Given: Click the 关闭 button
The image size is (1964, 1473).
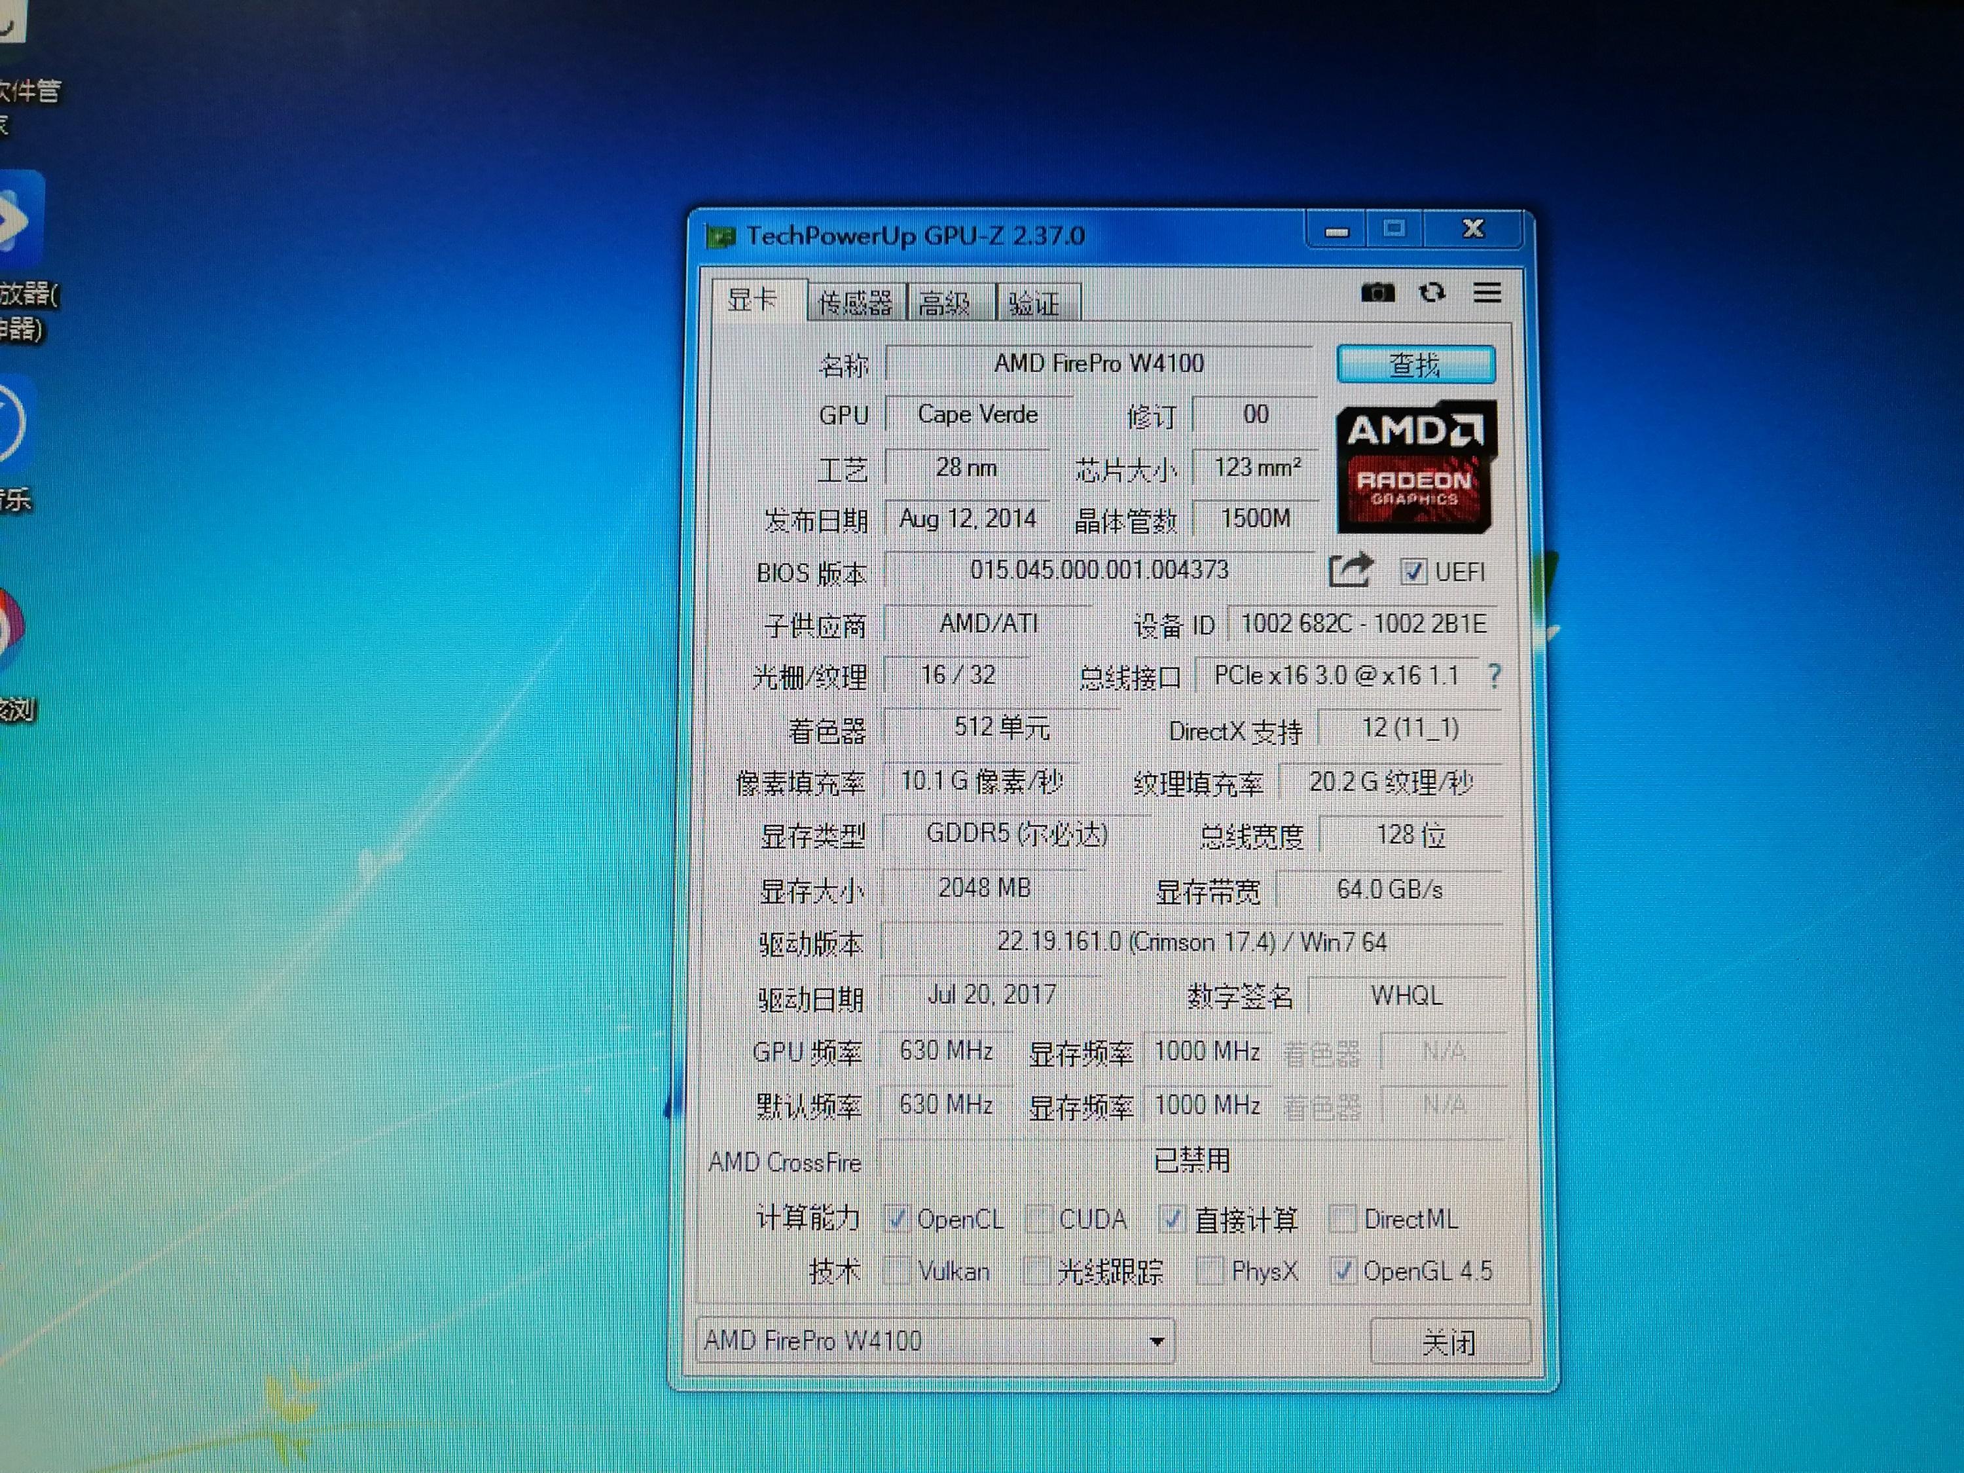Looking at the screenshot, I should pyautogui.click(x=1449, y=1341).
